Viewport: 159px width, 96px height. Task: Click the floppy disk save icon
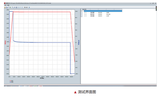click(x=9, y=7)
